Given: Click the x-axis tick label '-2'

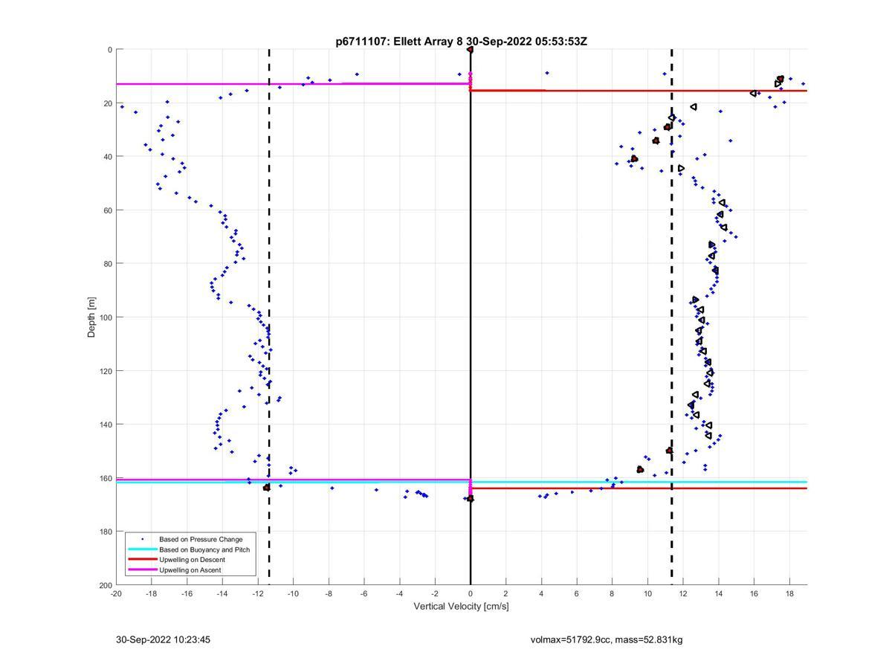Looking at the screenshot, I should coord(435,594).
